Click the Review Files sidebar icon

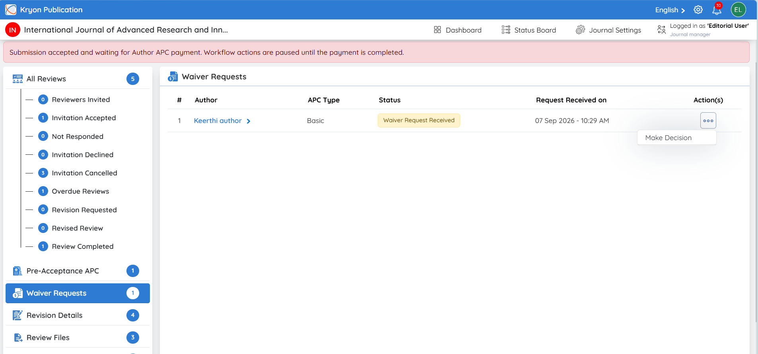coord(18,338)
